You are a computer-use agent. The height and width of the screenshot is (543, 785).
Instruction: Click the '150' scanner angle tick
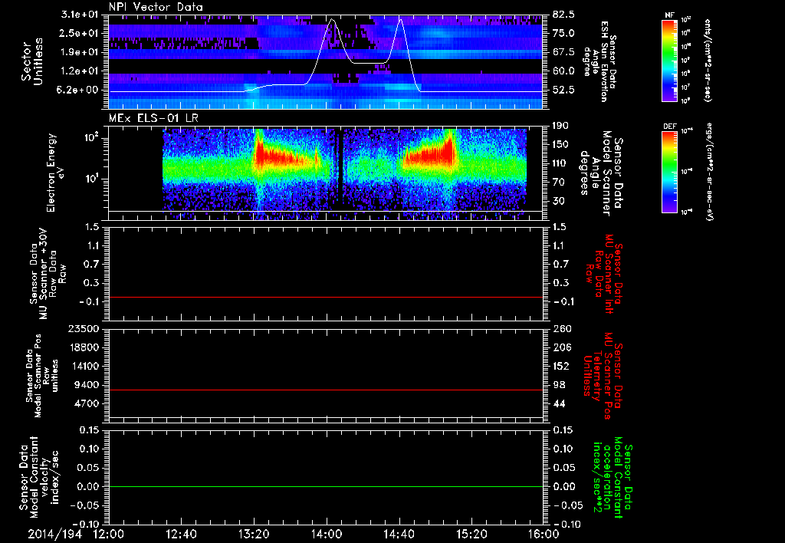tap(560, 145)
